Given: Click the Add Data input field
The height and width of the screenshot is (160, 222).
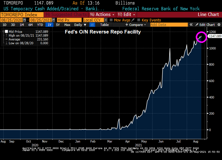Looking at the screenshot, I should pyautogui.click(x=167, y=25).
